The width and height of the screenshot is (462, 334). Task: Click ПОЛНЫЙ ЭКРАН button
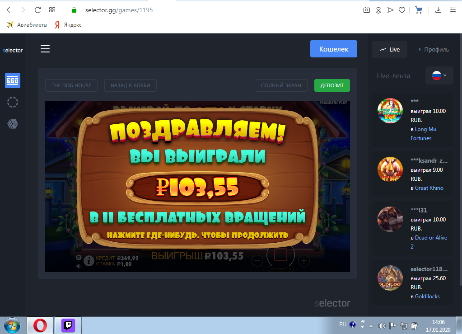(281, 85)
